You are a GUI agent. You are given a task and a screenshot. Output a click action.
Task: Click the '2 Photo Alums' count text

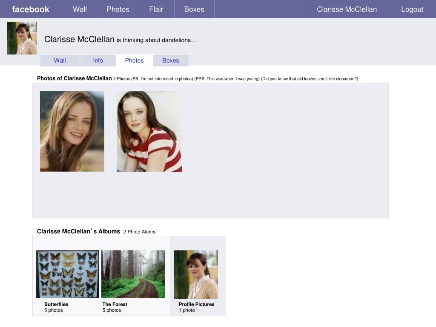pyautogui.click(x=139, y=232)
